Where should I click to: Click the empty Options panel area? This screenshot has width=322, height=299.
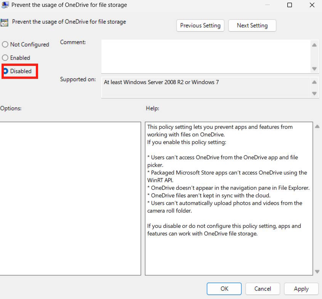[x=70, y=198]
